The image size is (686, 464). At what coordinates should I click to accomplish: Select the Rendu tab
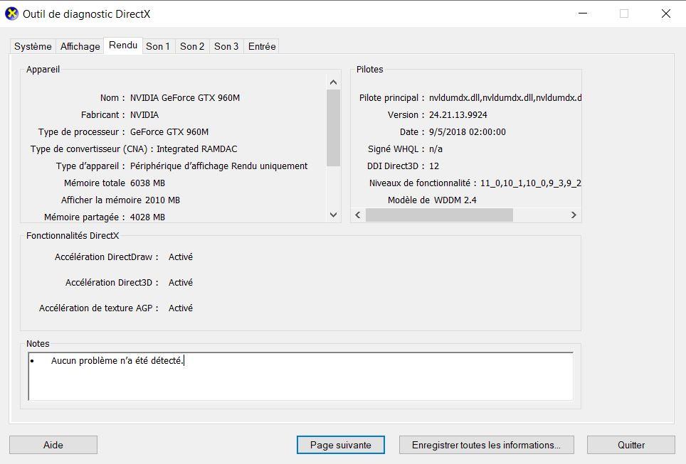pos(123,45)
